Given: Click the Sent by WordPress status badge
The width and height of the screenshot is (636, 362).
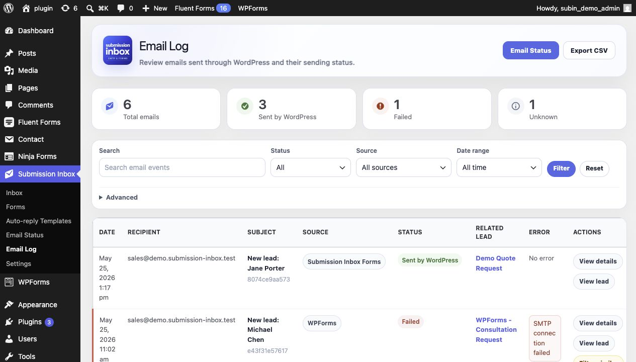Looking at the screenshot, I should click(x=430, y=260).
